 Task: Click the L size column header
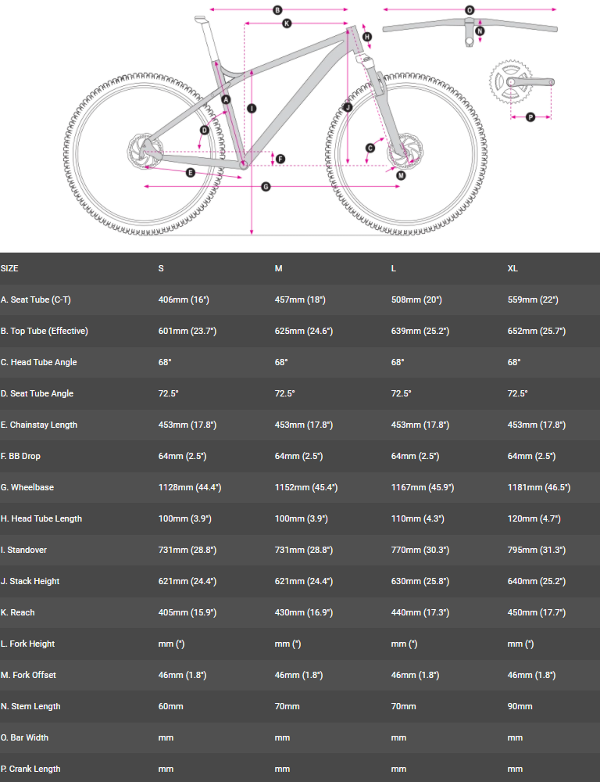tap(394, 268)
